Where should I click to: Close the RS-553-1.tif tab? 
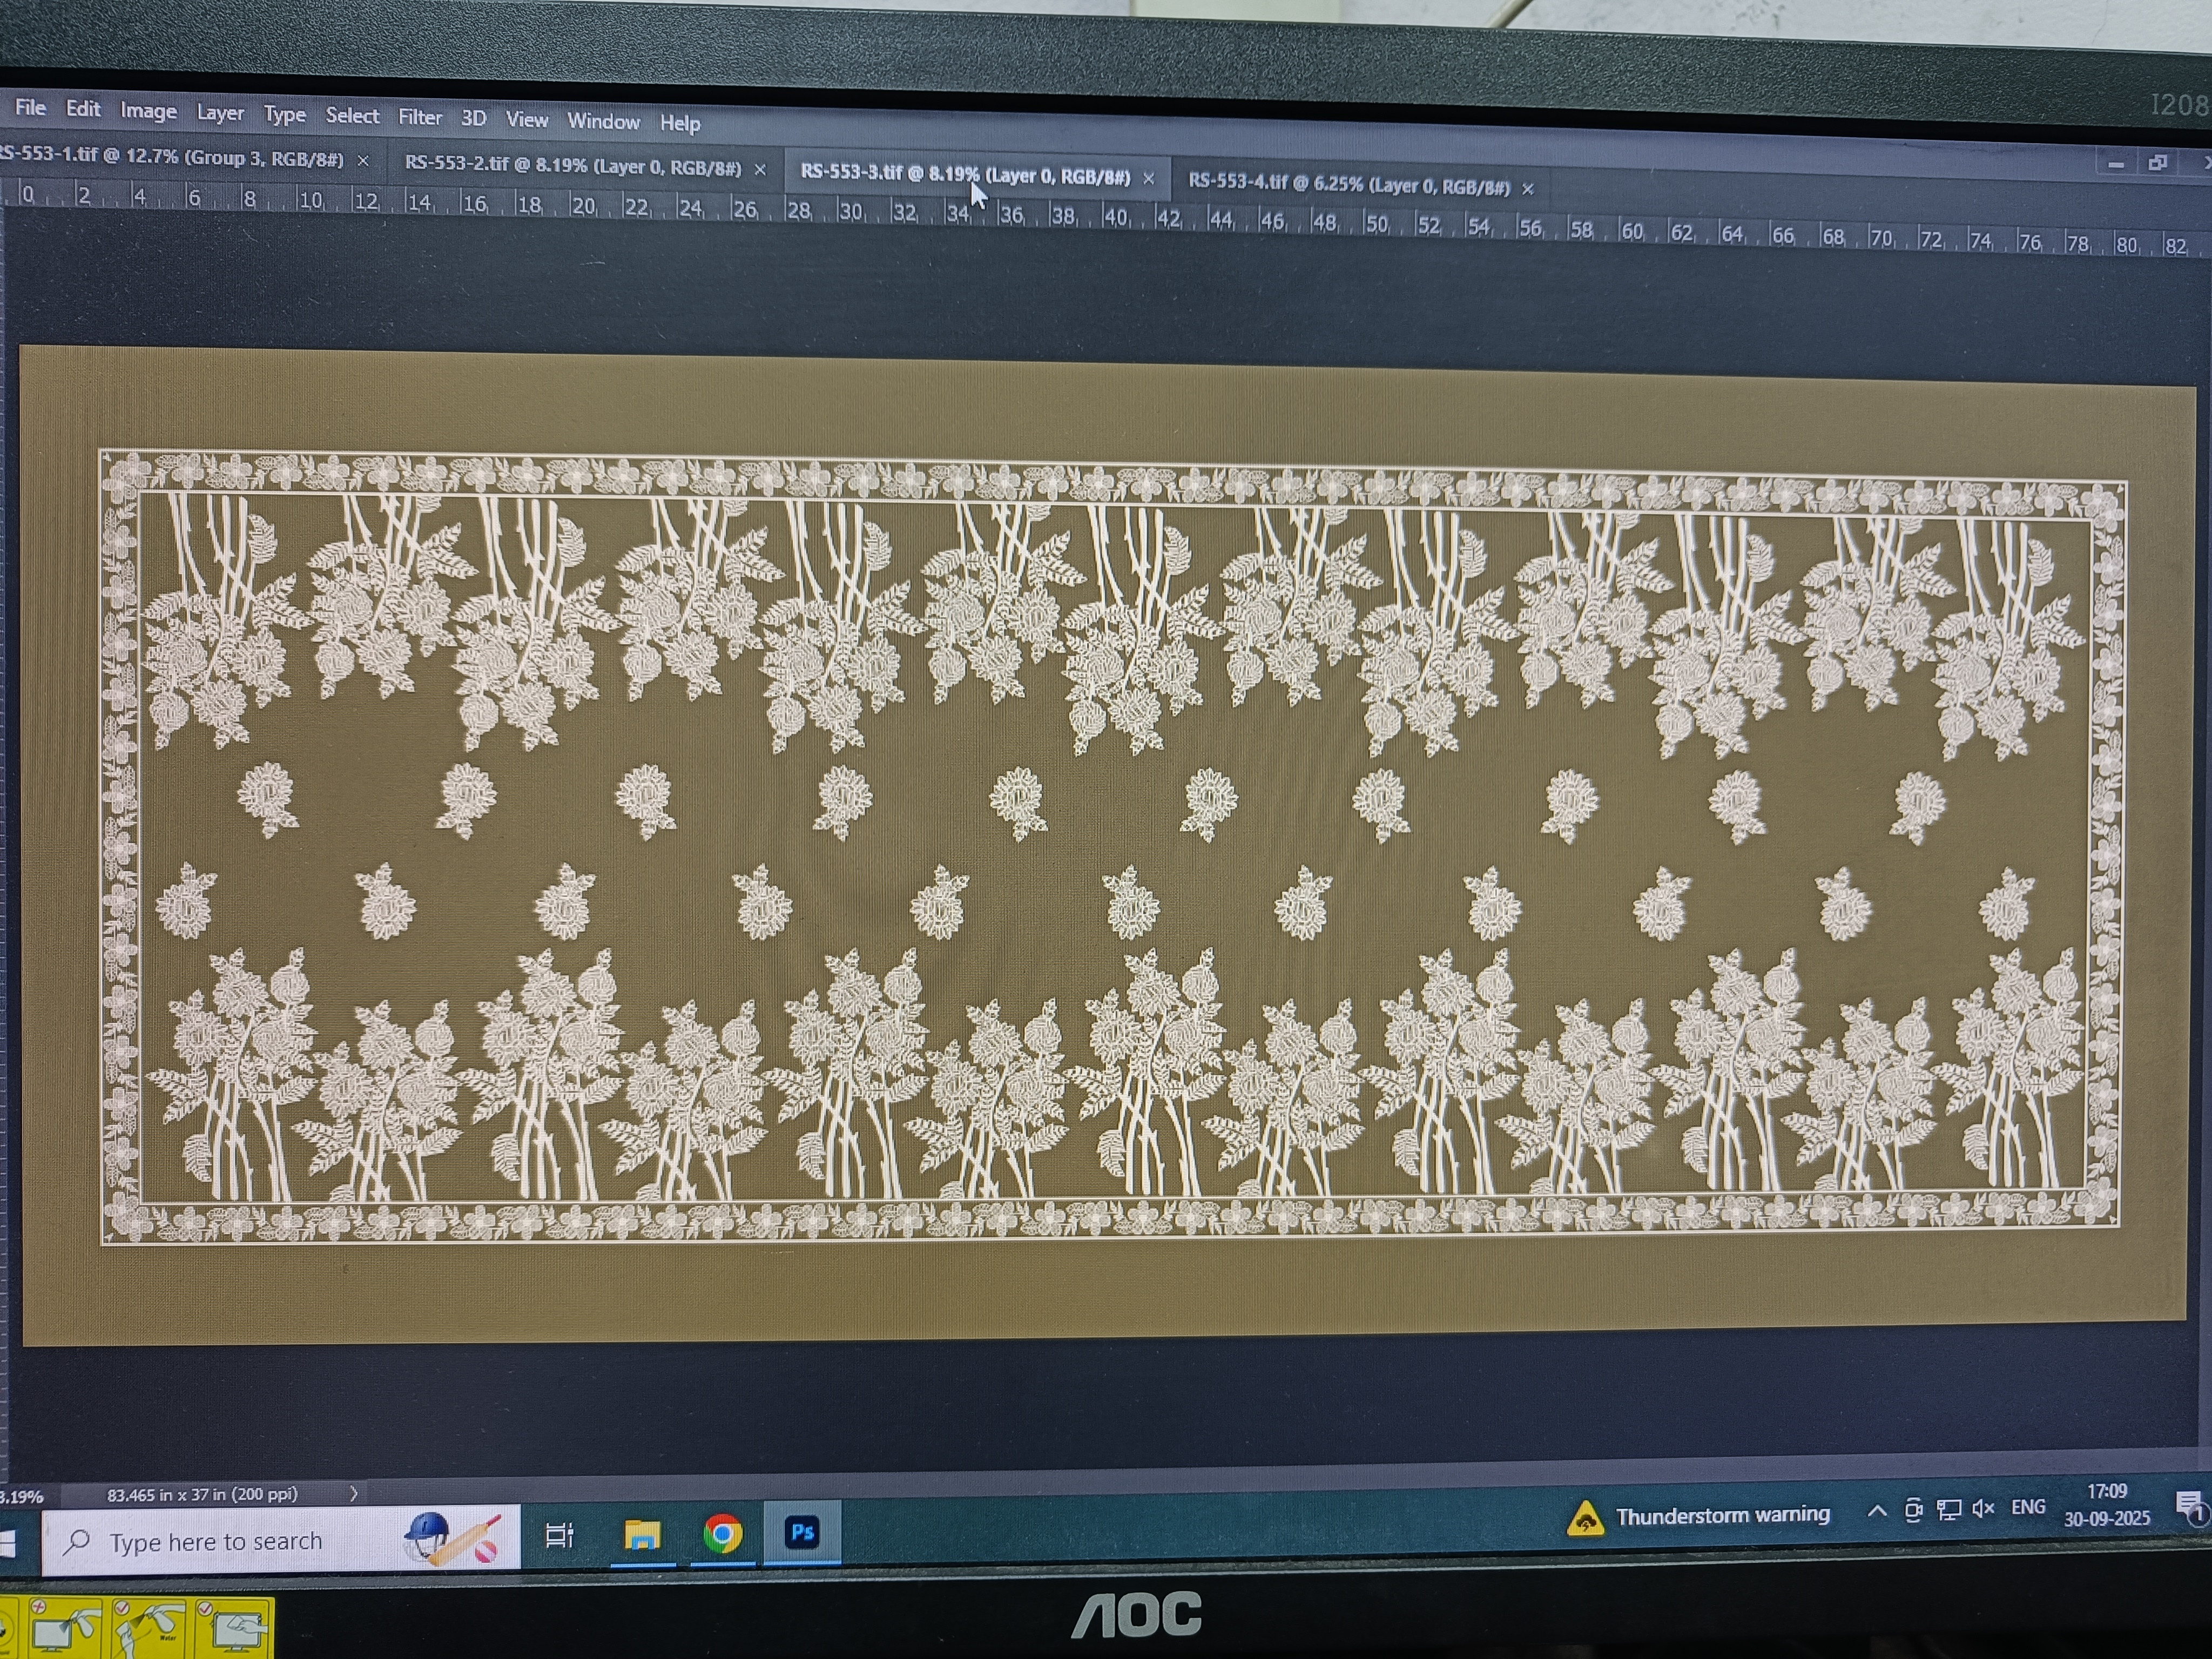(x=363, y=160)
